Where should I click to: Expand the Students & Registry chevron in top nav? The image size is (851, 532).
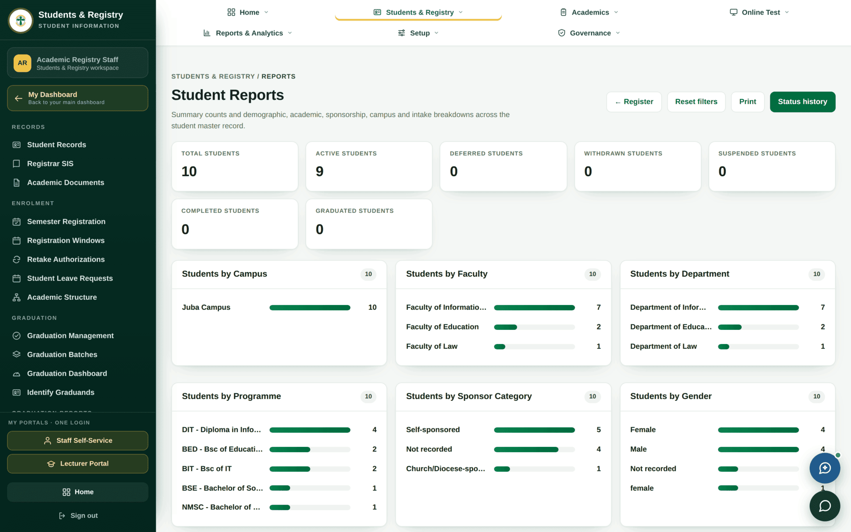[x=461, y=12]
